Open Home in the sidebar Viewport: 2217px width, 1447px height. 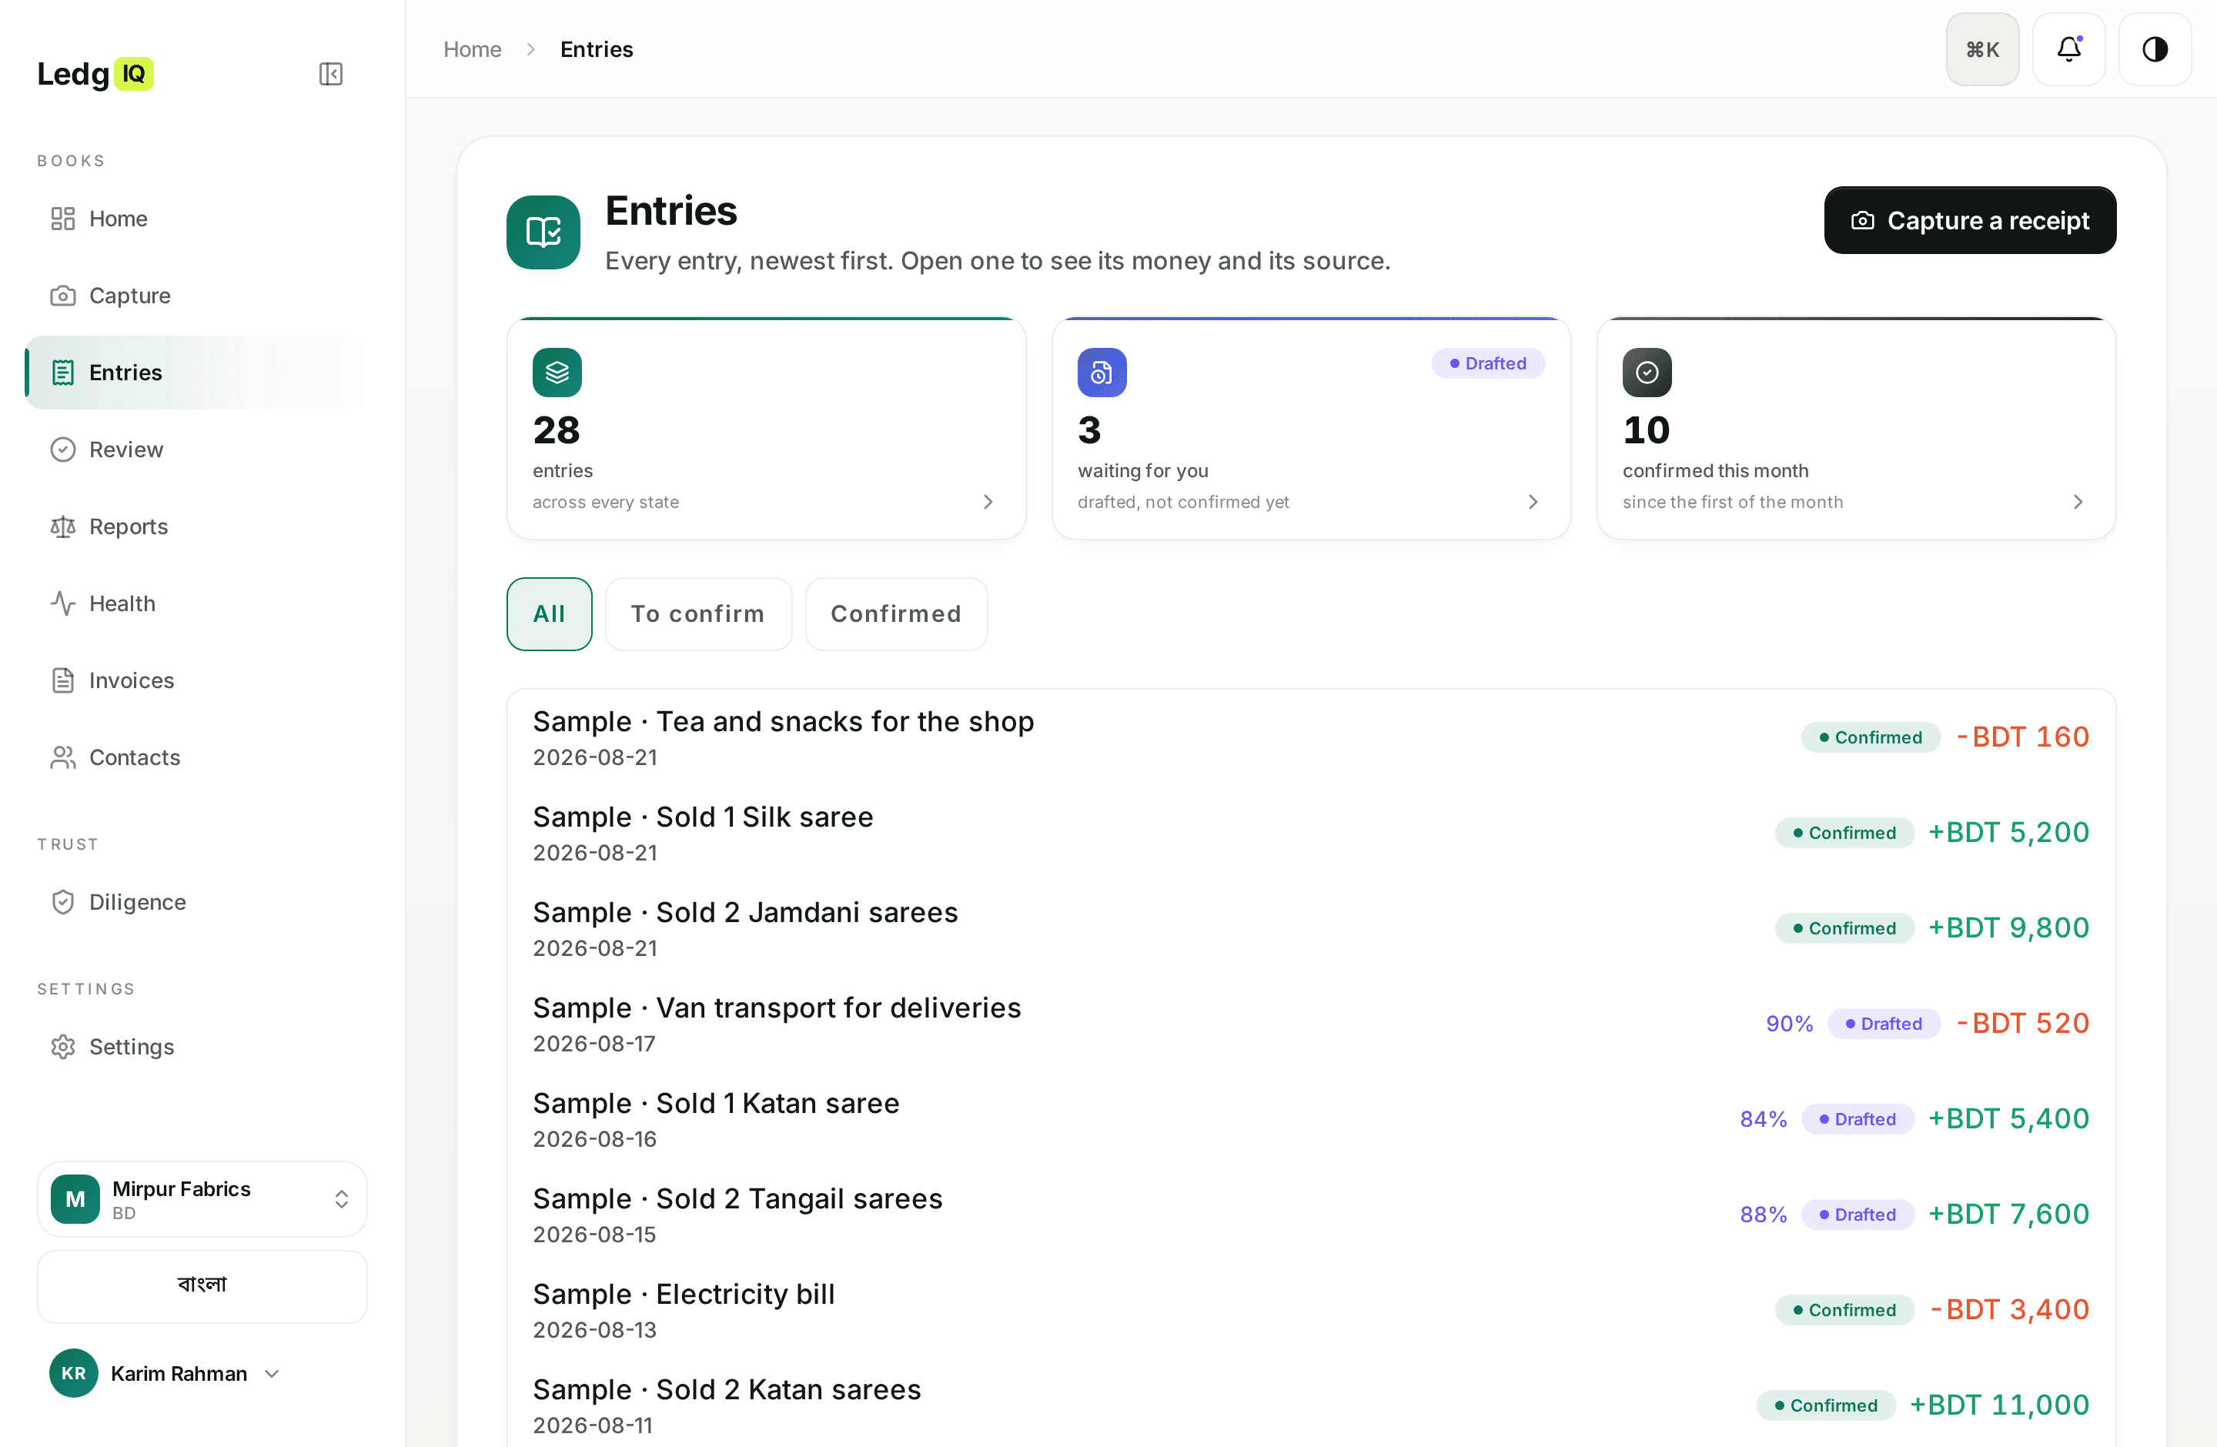click(196, 219)
